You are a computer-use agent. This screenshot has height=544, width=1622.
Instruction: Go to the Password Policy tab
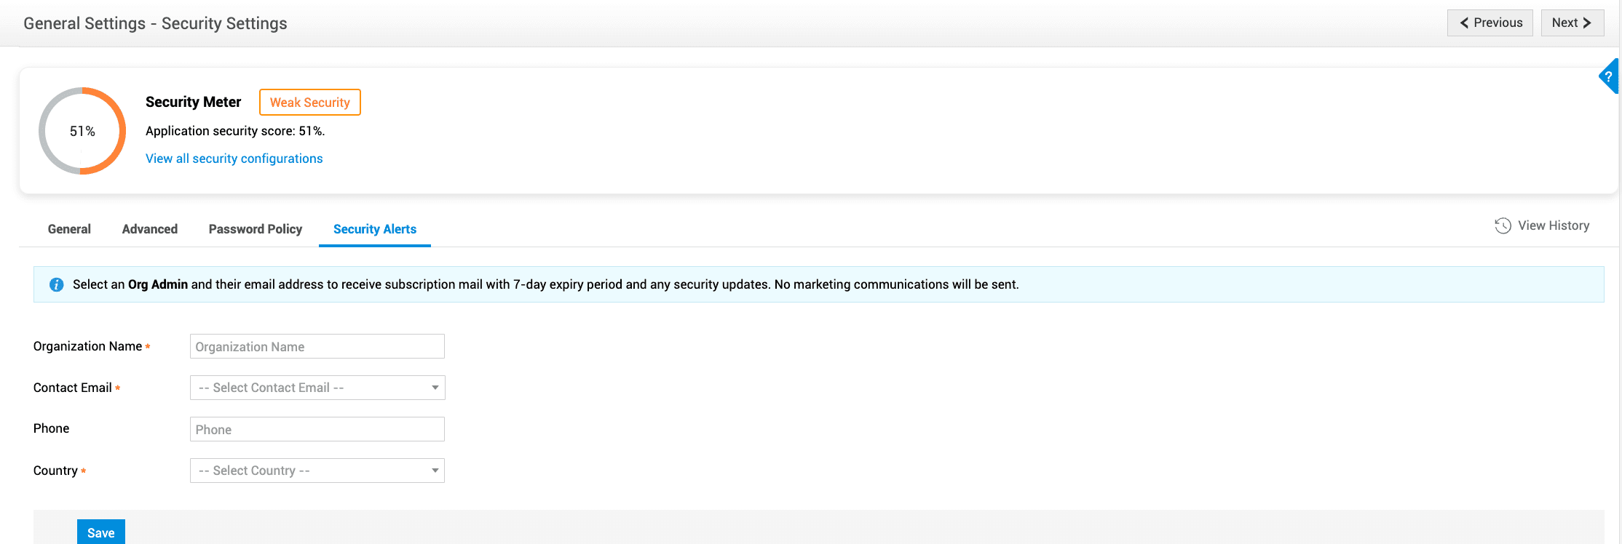[255, 229]
